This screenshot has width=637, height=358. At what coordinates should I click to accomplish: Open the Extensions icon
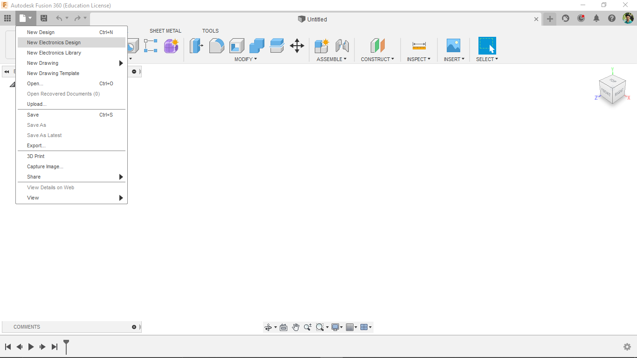pyautogui.click(x=566, y=19)
